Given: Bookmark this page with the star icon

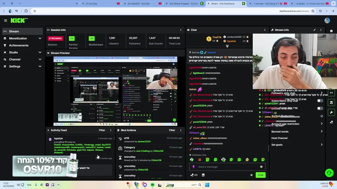Looking at the screenshot, I should [34, 11].
